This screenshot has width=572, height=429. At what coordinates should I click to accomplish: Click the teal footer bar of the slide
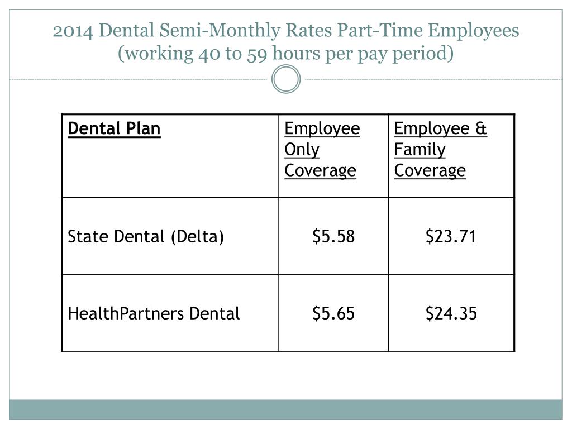coord(285,409)
